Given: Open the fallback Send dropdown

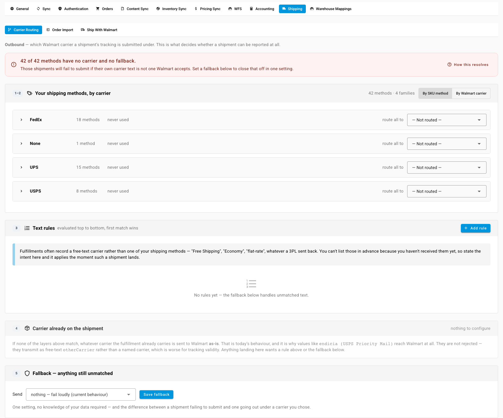Looking at the screenshot, I should (x=81, y=395).
